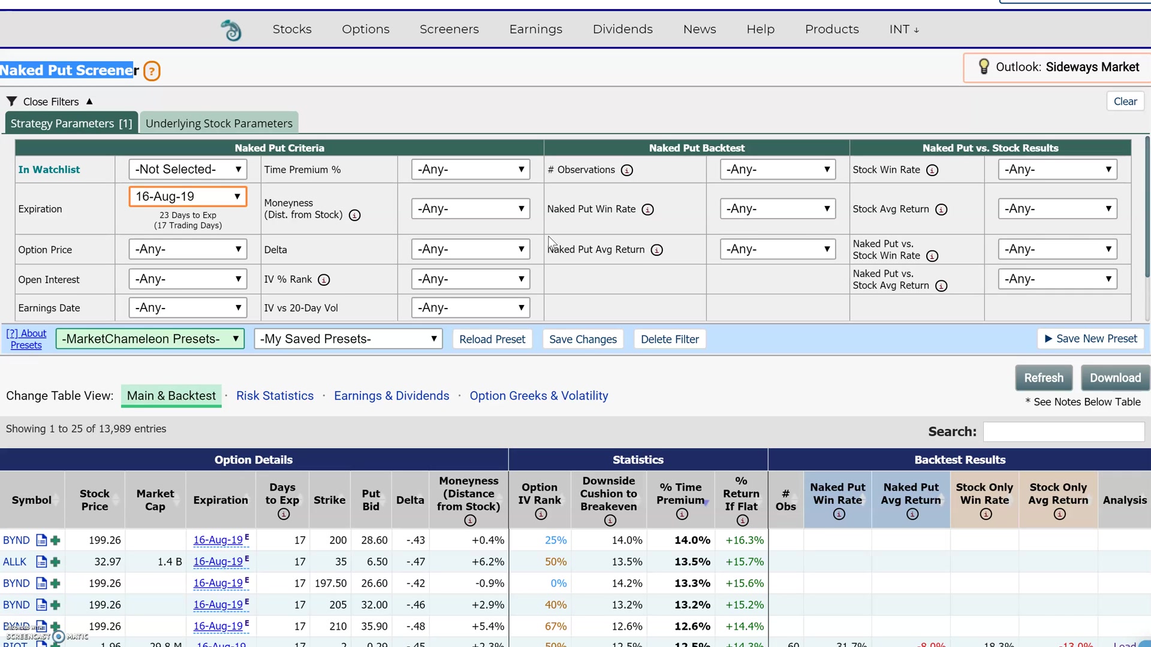Open Expiration 16-Aug-19 dropdown
Viewport: 1151px width, 647px height.
pos(188,196)
